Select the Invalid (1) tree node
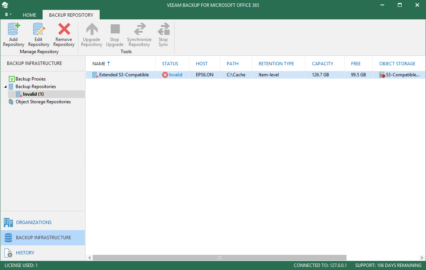Image resolution: width=426 pixels, height=270 pixels. click(x=33, y=94)
